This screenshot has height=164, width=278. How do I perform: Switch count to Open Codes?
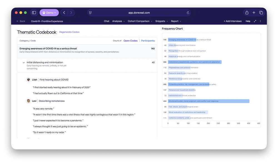[130, 41]
